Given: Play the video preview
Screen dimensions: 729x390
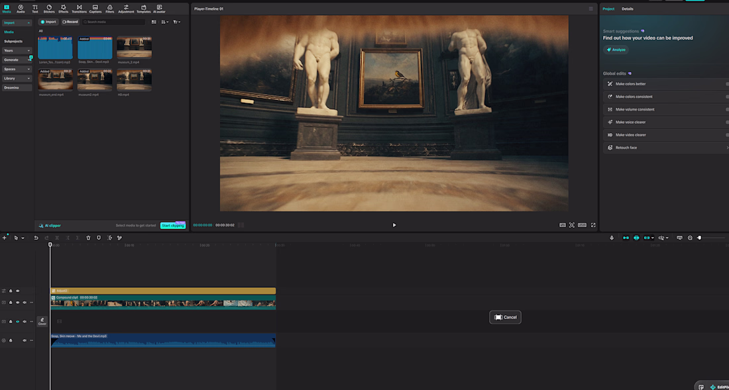Looking at the screenshot, I should pos(394,225).
